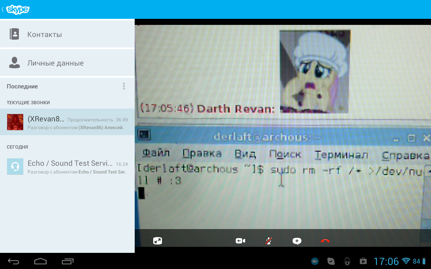
Task: Tap the Wi-Fi status icon
Action: click(406, 261)
